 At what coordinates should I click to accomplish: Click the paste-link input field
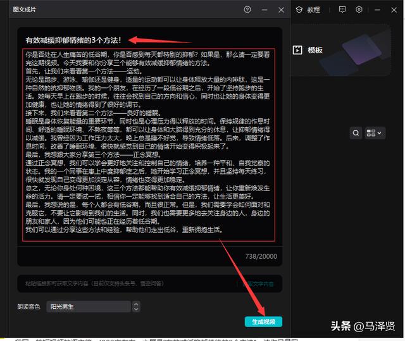pos(127,284)
